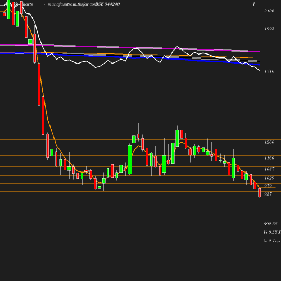Click the 2106 price level label

[269, 11]
